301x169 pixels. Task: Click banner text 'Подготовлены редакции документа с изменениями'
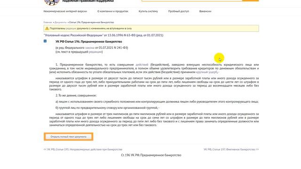(91, 28)
